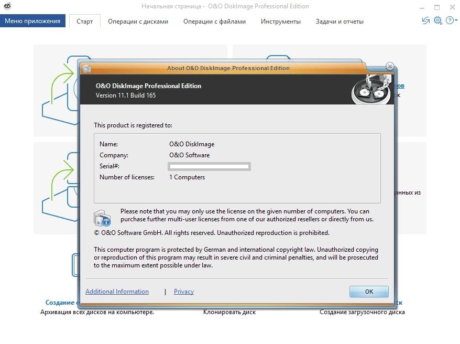The height and width of the screenshot is (344, 460).
Task: Open the Privacy link
Action: click(184, 292)
